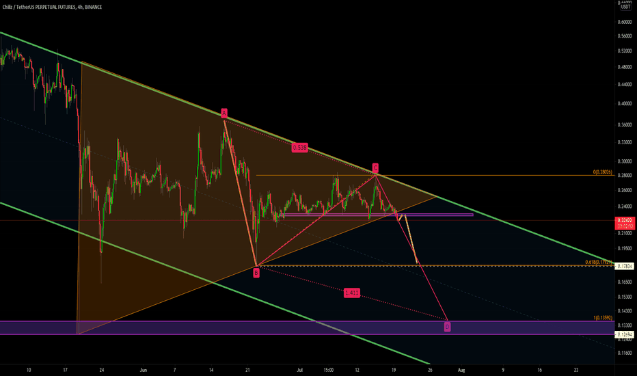637x376 pixels.
Task: Click the 0.12694 price axis label
Action: coord(625,334)
